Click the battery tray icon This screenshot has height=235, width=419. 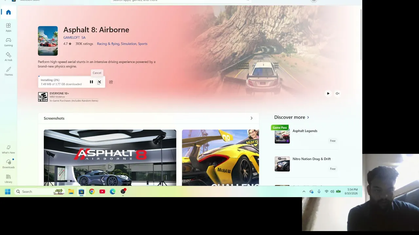[x=338, y=192]
